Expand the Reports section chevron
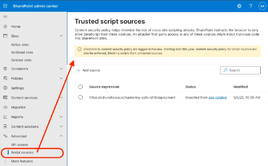Screen dimensions: 268x166 tap(61, 117)
